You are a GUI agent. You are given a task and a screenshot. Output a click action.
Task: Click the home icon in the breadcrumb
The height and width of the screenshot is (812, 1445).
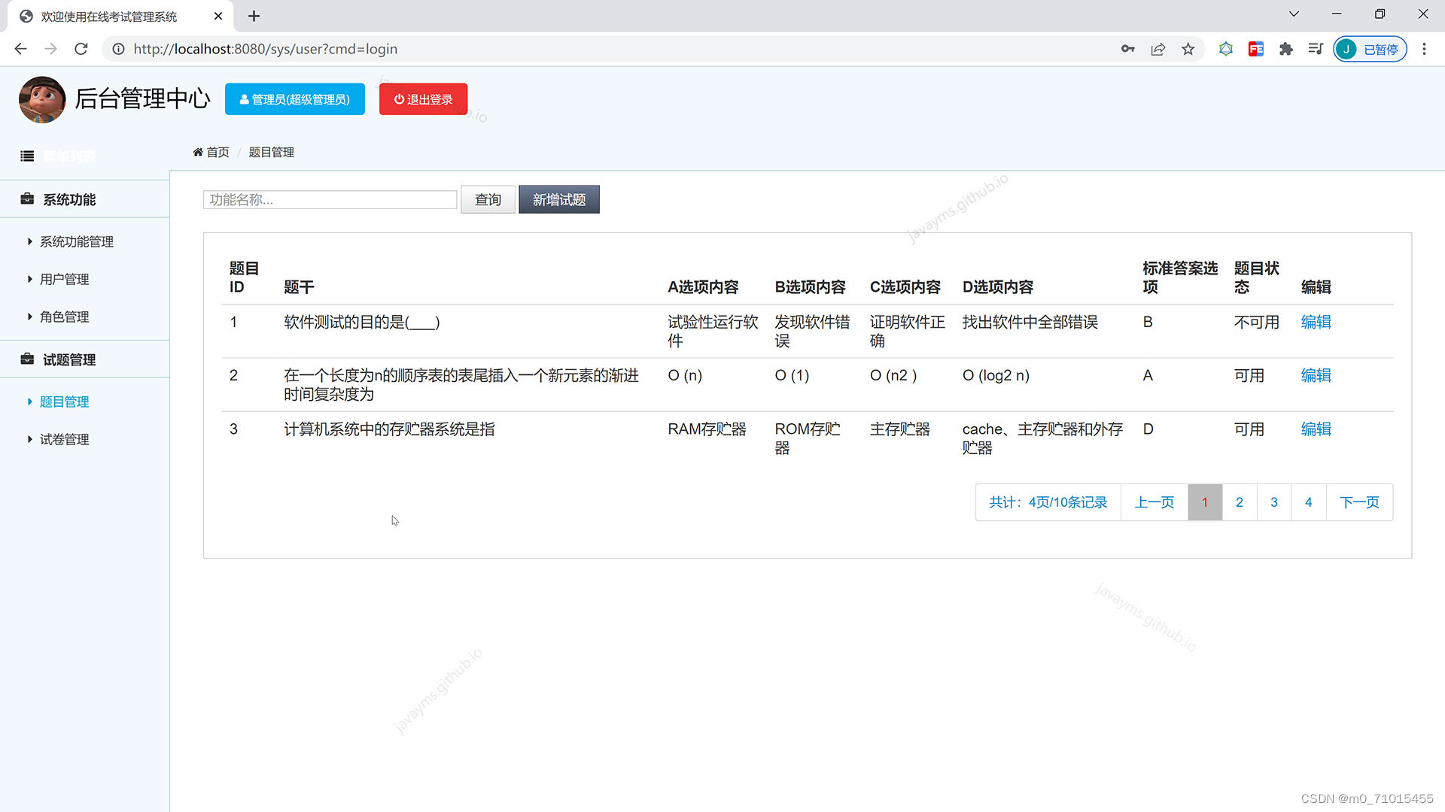pos(197,152)
